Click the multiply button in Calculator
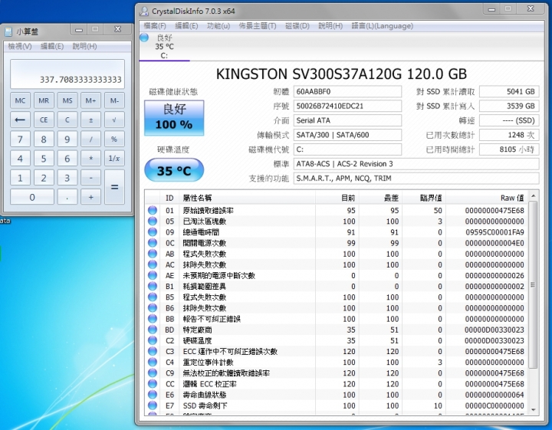 90,159
